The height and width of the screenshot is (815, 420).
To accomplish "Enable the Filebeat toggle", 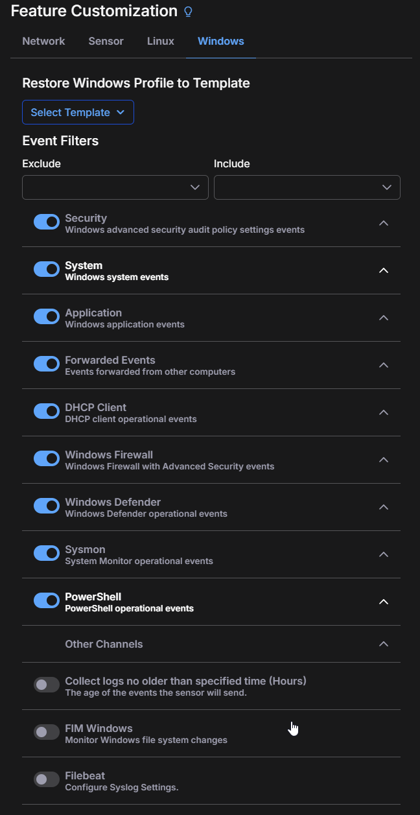I will click(x=47, y=780).
